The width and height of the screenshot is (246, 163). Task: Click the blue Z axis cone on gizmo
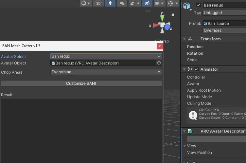(x=167, y=27)
